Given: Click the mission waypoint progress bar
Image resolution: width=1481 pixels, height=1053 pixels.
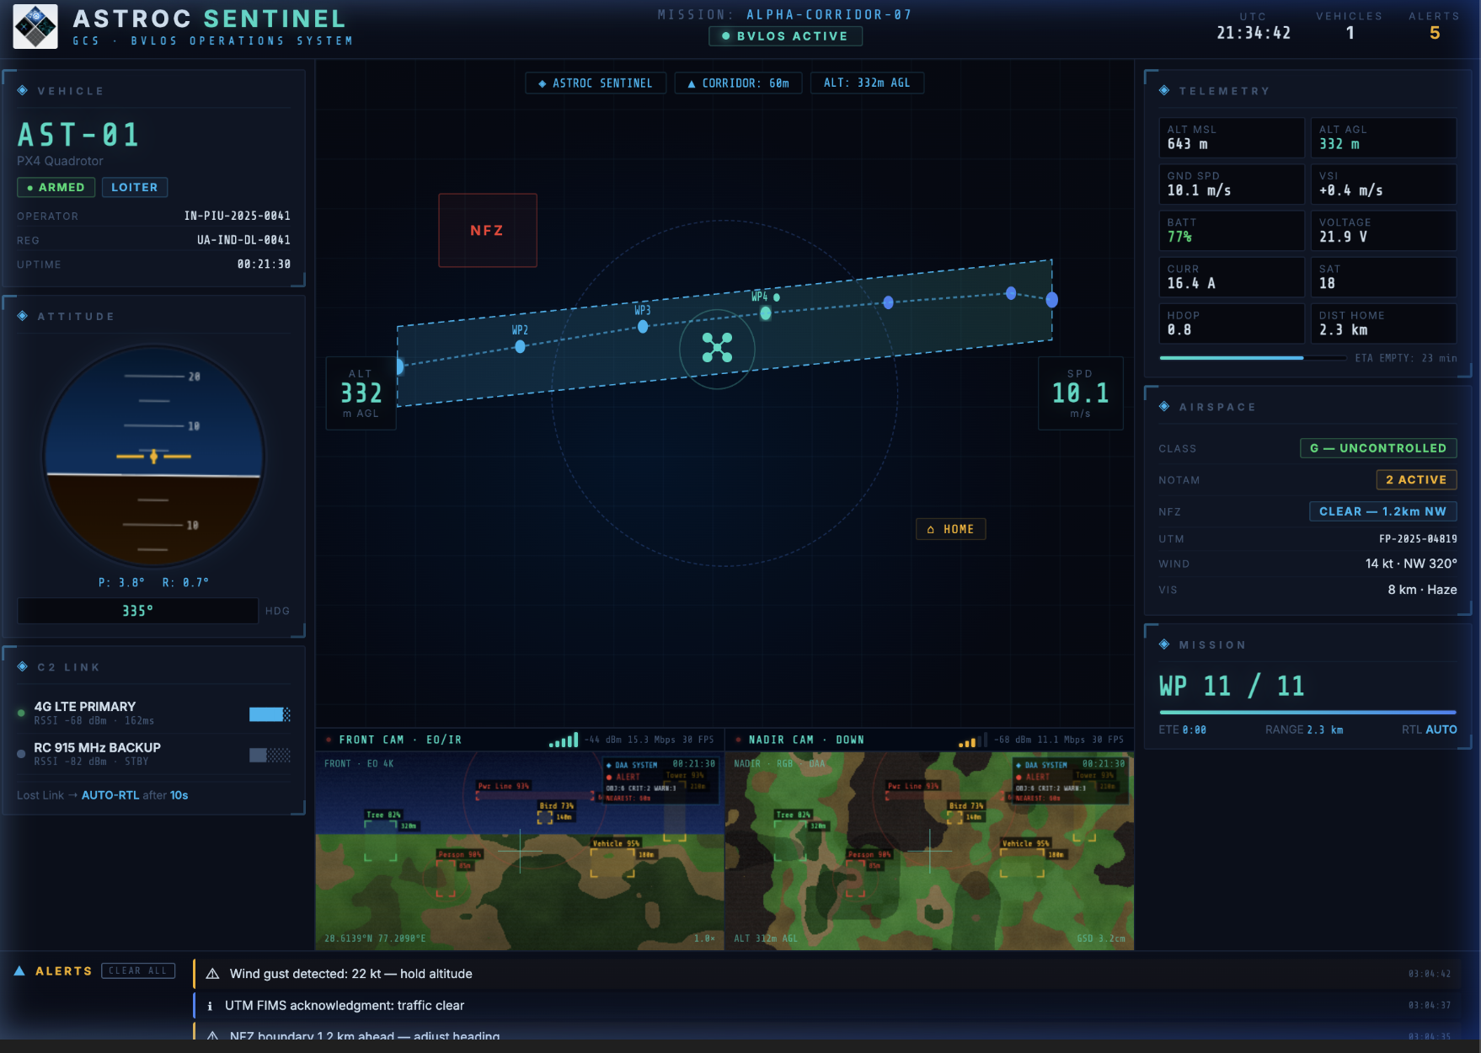Looking at the screenshot, I should pos(1307,713).
